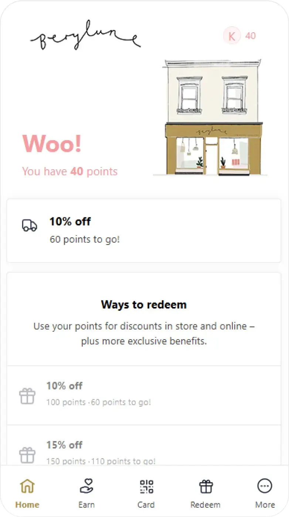Image resolution: width=289 pixels, height=517 pixels.
Task: Select the 10% off progress card
Action: [x=144, y=230]
